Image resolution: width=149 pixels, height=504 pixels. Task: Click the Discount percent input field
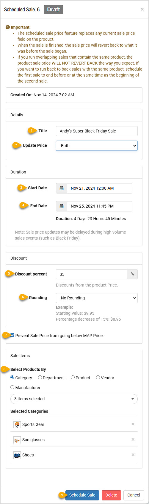click(x=91, y=274)
